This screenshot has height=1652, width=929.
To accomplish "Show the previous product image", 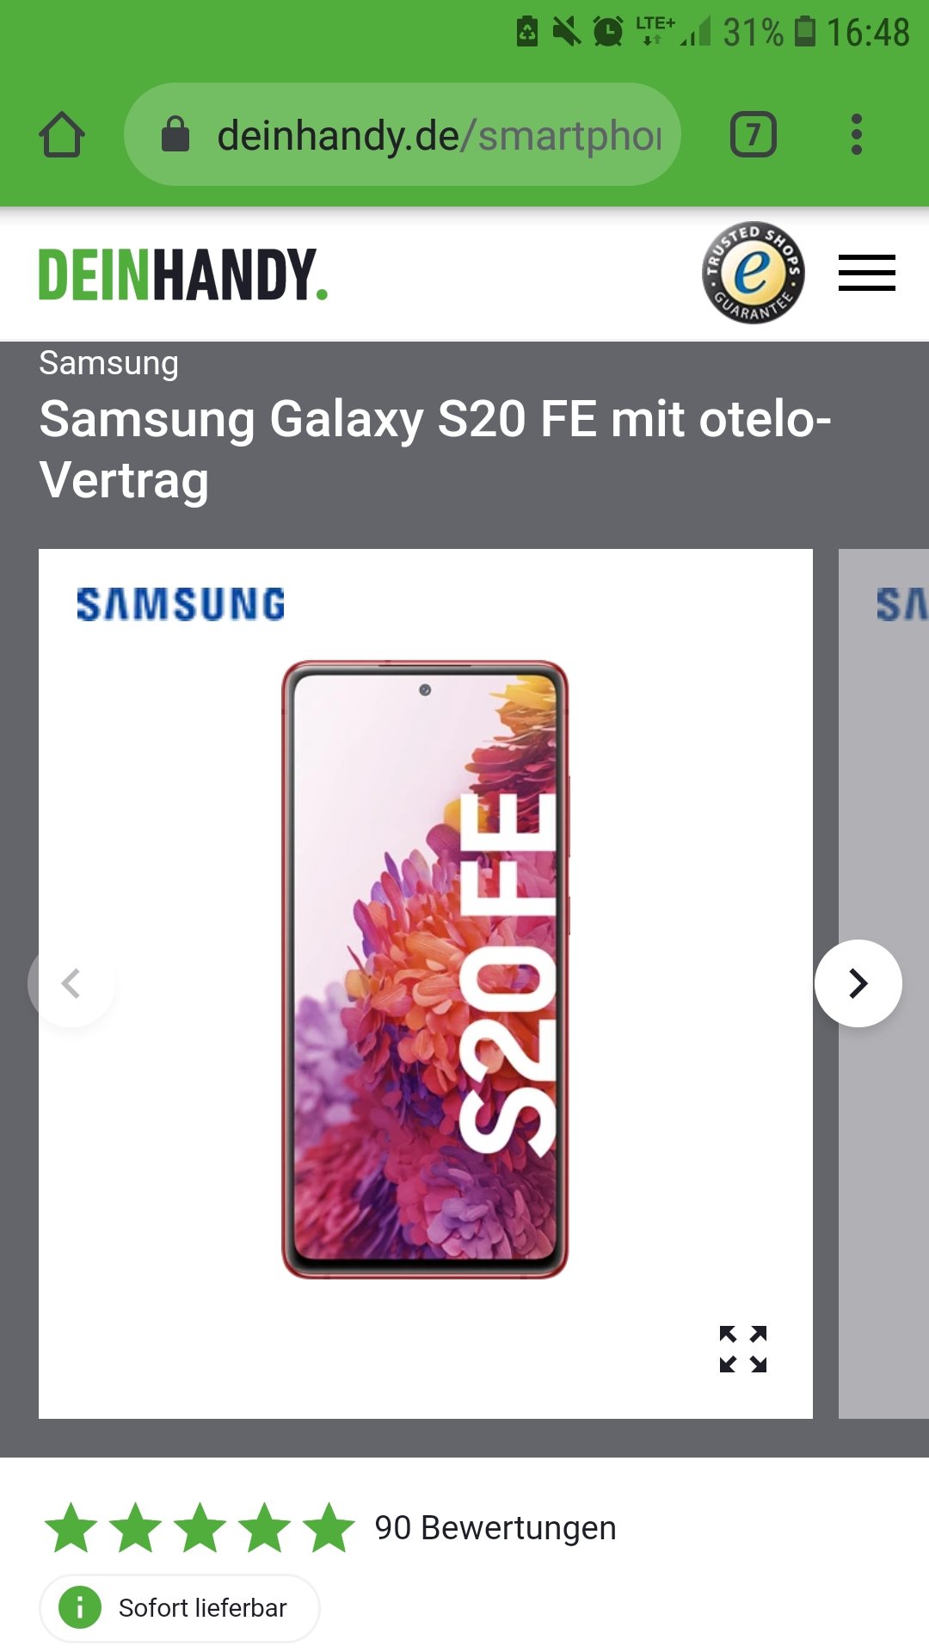I will coord(71,983).
